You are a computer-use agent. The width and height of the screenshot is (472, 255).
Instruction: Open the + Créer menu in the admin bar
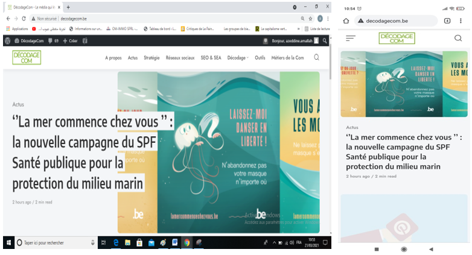click(71, 40)
